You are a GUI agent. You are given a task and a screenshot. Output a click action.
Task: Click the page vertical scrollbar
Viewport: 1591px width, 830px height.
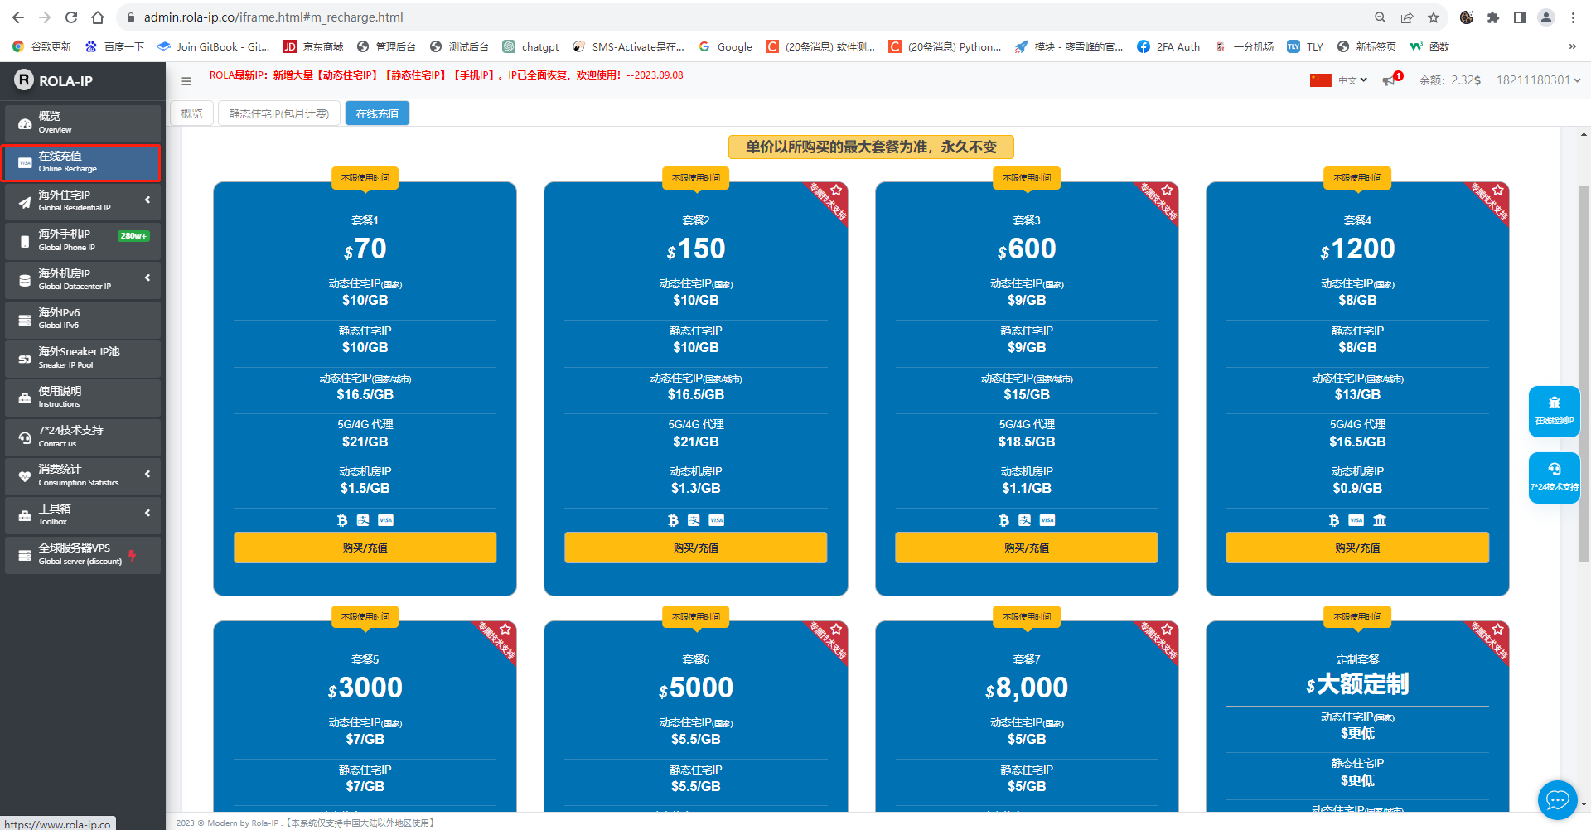pyautogui.click(x=1584, y=373)
